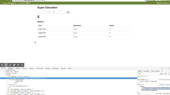Collapse the tbody node
Screen dimensions: 170x95
click(6, 75)
